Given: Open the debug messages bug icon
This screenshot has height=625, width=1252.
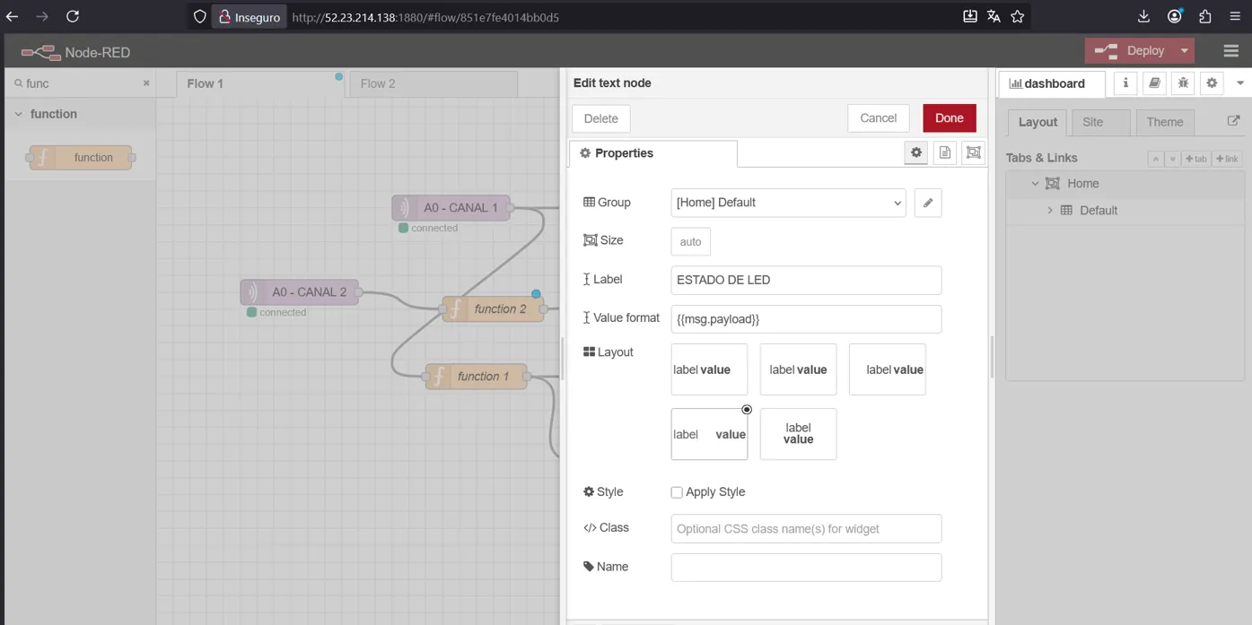Looking at the screenshot, I should [x=1183, y=83].
